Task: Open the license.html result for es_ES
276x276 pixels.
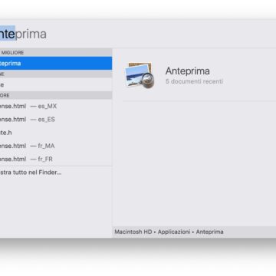Action: click(56, 120)
